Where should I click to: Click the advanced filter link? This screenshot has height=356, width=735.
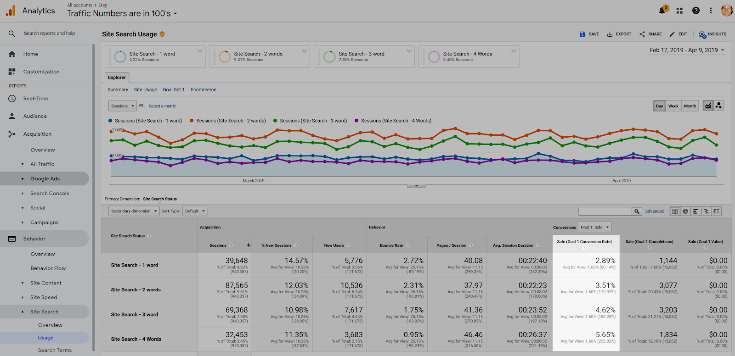pyautogui.click(x=655, y=211)
